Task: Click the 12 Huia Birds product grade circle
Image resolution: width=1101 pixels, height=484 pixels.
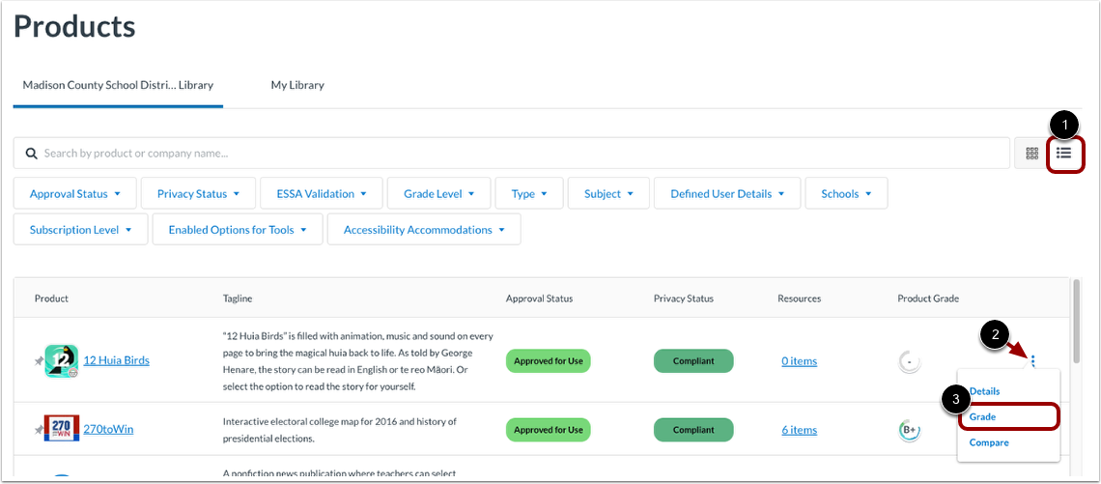Action: 910,361
